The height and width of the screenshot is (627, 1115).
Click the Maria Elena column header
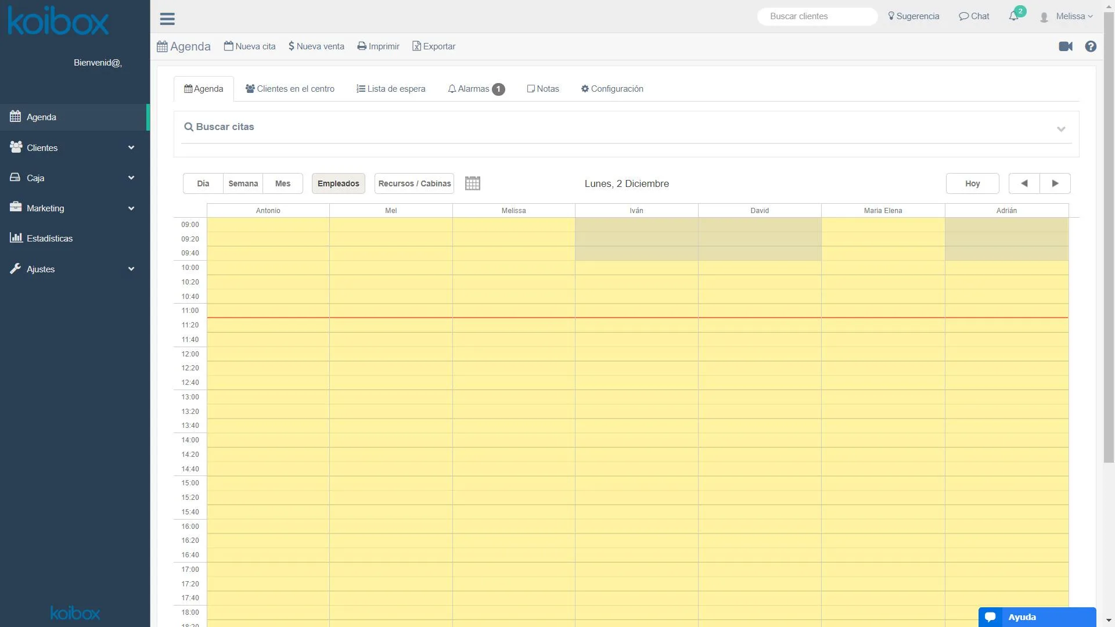883,211
